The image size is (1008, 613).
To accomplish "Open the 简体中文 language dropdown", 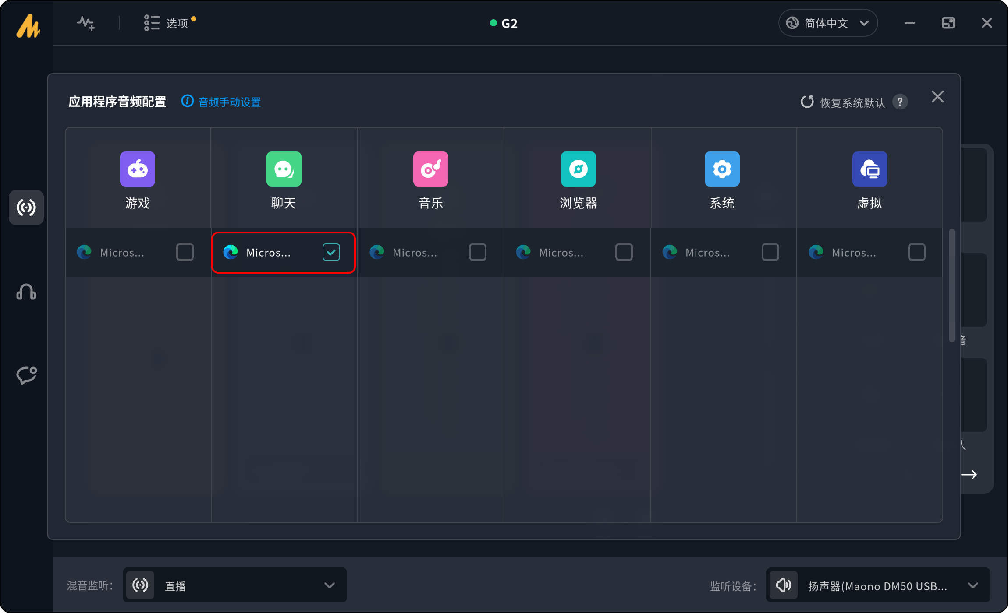I will coord(827,23).
